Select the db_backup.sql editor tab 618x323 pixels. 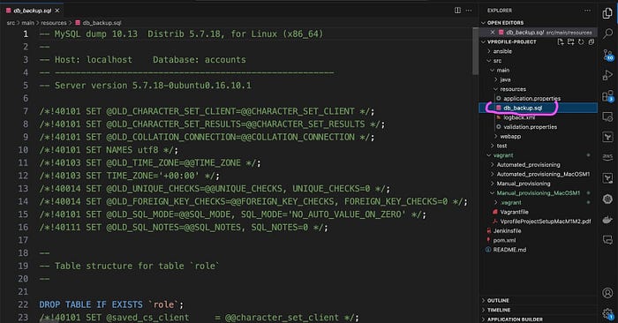pyautogui.click(x=33, y=11)
